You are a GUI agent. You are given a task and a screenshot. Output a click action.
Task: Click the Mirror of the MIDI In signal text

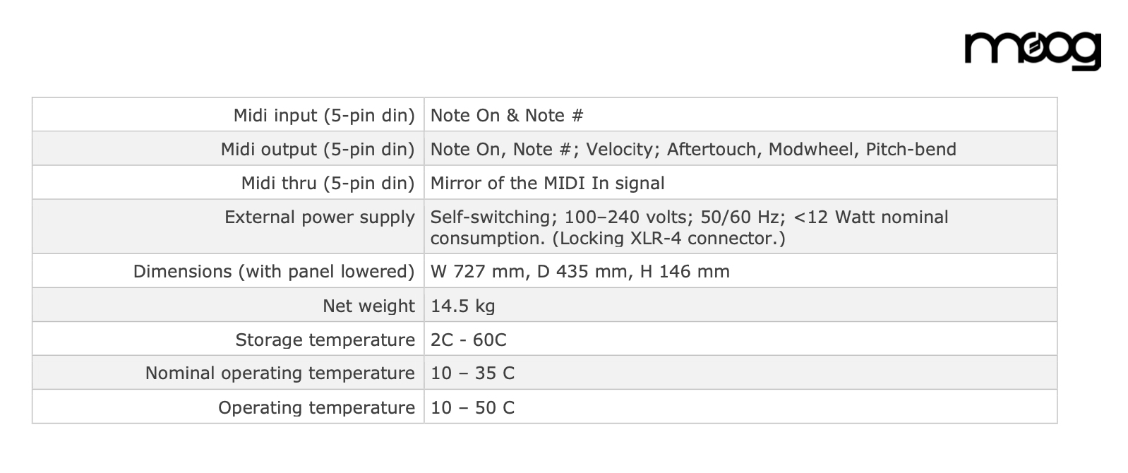pos(548,183)
